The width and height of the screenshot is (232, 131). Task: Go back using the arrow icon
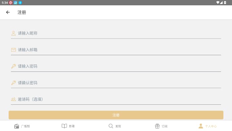point(8,12)
